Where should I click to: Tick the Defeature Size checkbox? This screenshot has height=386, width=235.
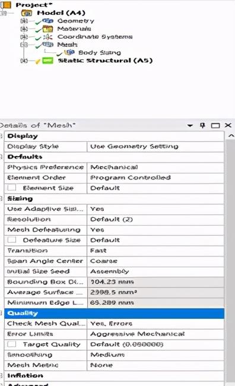pos(11,240)
